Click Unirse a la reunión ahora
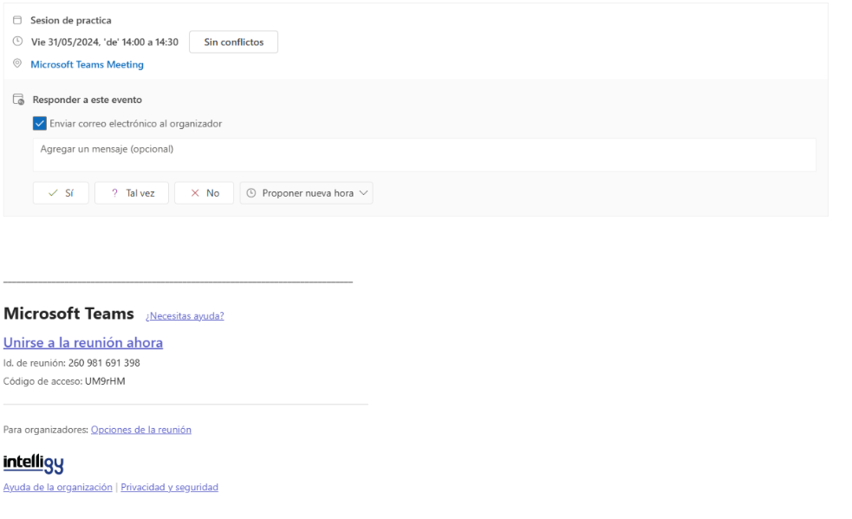 coord(83,342)
